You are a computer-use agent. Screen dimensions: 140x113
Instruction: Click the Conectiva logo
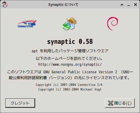[x=27, y=24]
